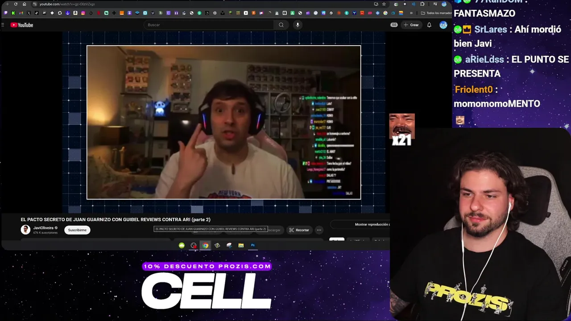Open media controls icon in Chrome toolbar
Viewport: 571px width, 321px height.
435,4
